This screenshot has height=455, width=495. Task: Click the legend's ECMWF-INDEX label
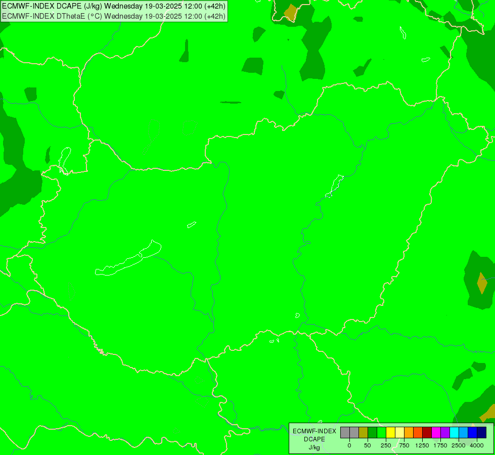(x=314, y=431)
